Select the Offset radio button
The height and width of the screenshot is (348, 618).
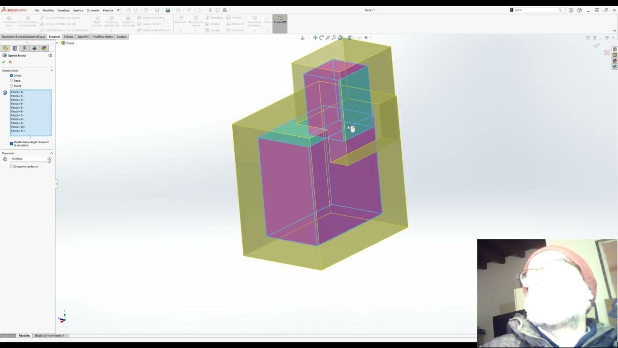(12, 75)
